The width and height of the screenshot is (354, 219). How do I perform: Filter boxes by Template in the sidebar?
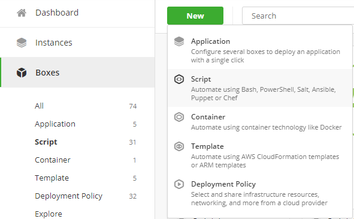click(x=52, y=178)
